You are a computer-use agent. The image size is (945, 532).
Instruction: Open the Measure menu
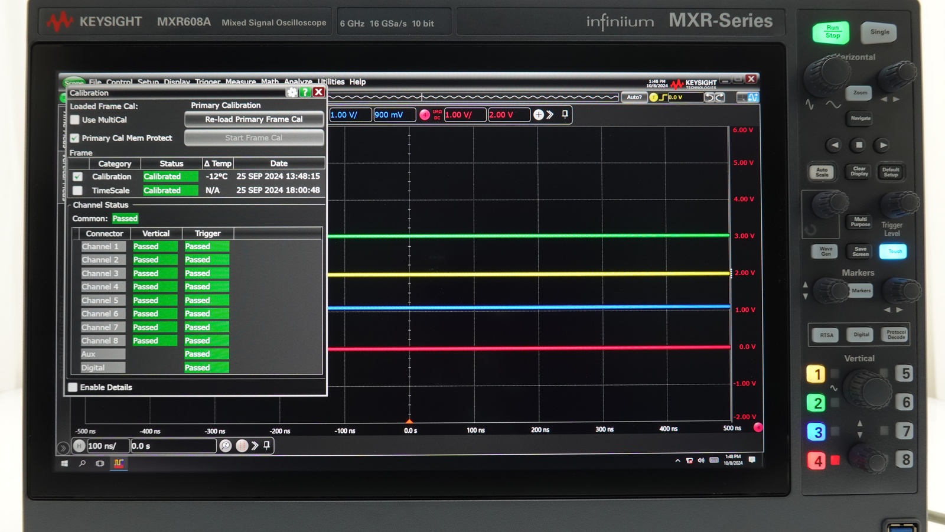click(x=240, y=82)
